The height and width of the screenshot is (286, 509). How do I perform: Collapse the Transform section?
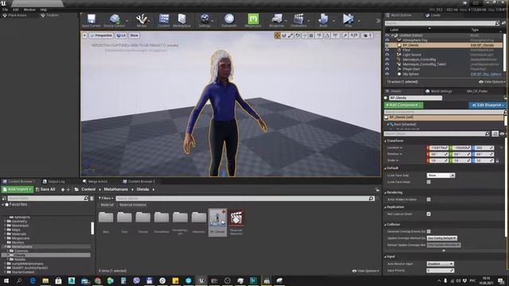pyautogui.click(x=386, y=141)
